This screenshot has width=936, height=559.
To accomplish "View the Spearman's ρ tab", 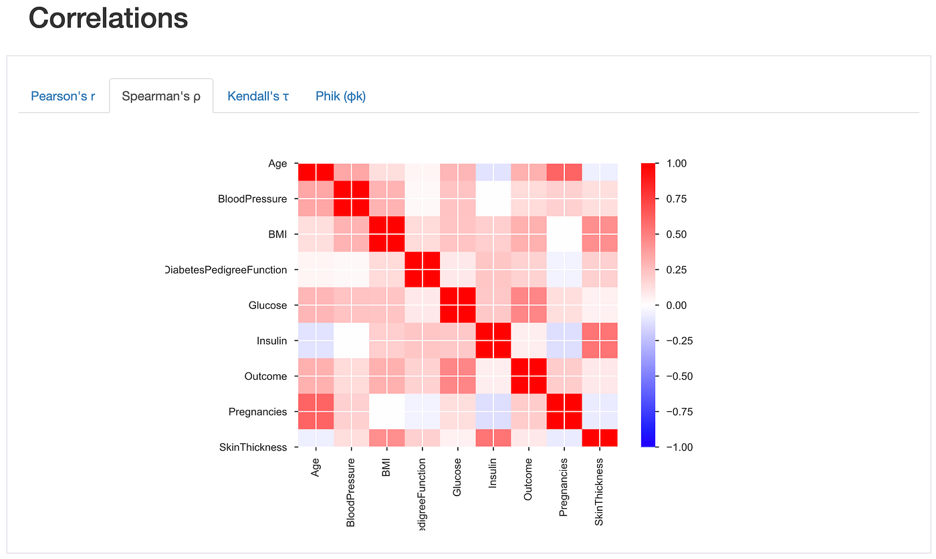I will (x=160, y=96).
